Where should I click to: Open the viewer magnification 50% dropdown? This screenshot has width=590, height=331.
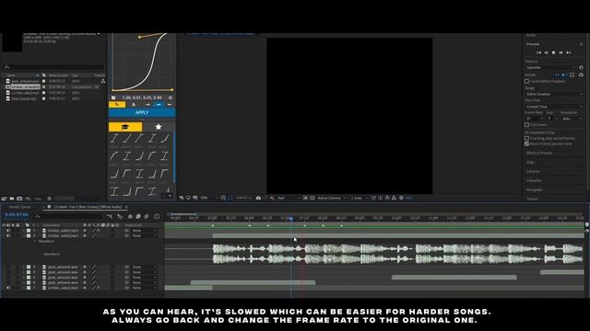tap(209, 198)
